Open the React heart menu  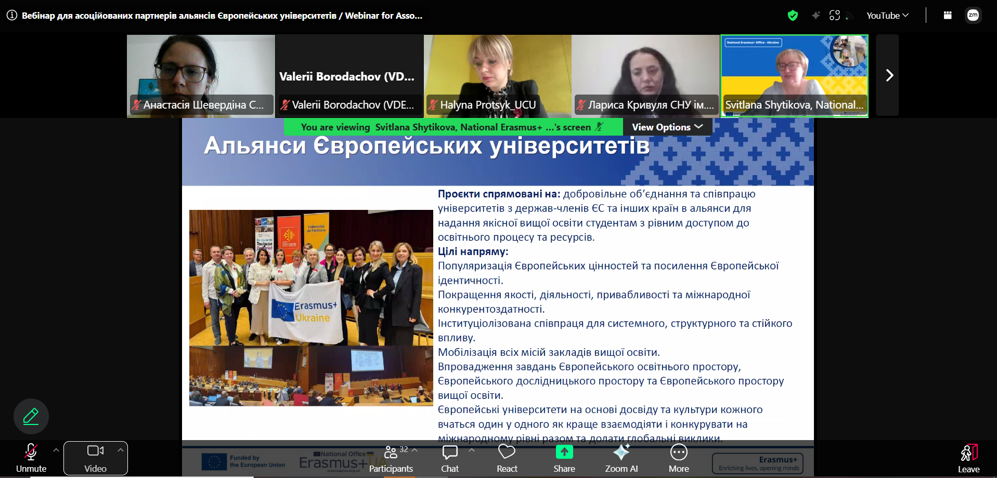click(507, 459)
